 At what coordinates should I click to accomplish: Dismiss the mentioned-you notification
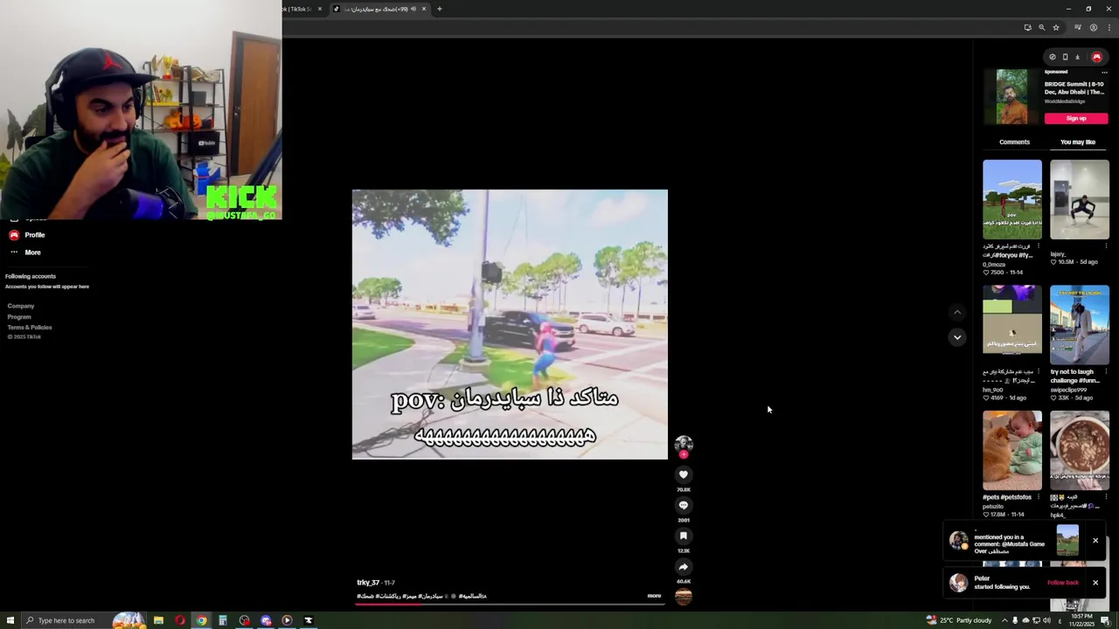[1095, 541]
